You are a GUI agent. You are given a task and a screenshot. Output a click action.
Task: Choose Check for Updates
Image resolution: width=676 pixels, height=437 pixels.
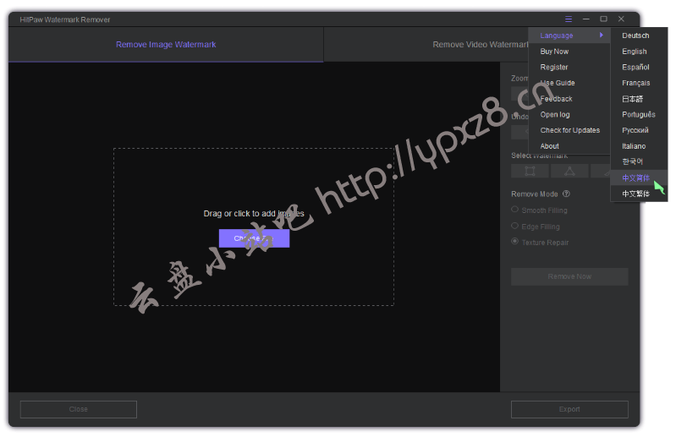[569, 130]
